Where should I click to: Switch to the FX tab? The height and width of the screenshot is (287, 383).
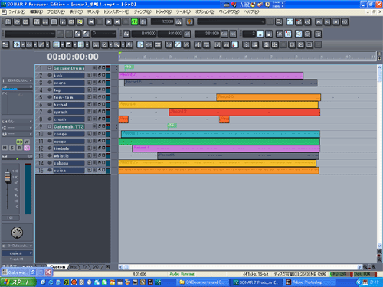tap(85, 267)
